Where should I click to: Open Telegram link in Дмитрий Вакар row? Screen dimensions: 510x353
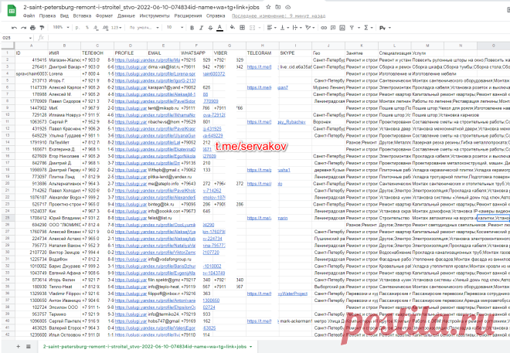point(259,67)
